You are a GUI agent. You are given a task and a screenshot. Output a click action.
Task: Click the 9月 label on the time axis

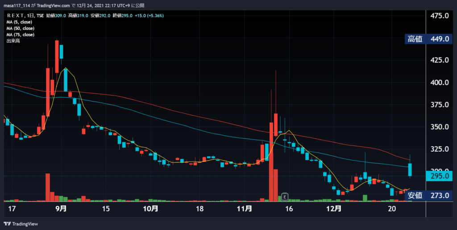pyautogui.click(x=61, y=209)
